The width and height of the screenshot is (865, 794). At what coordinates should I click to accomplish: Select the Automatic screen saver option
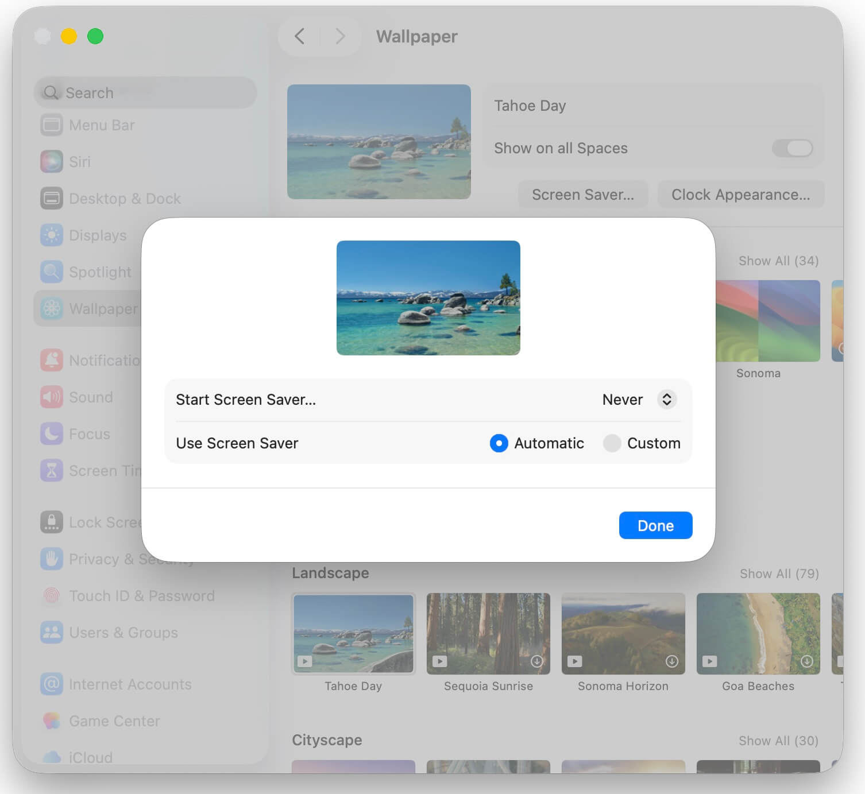click(499, 443)
